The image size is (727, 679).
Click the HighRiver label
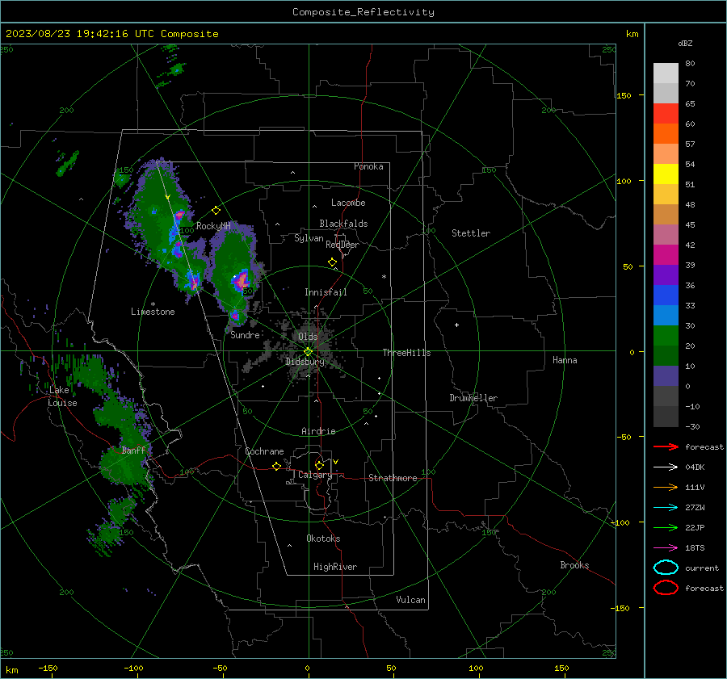[335, 567]
